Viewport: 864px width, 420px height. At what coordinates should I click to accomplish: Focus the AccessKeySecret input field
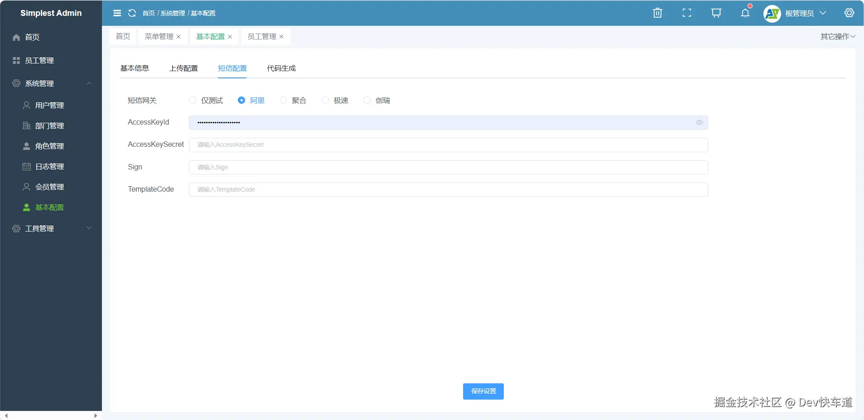pos(449,145)
